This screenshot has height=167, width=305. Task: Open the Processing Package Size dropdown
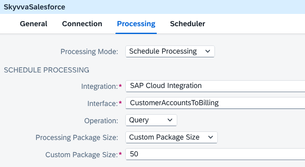pyautogui.click(x=172, y=137)
